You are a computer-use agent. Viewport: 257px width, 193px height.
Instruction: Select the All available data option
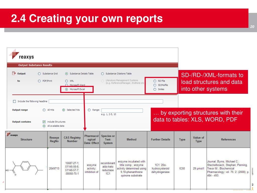(x=44, y=126)
